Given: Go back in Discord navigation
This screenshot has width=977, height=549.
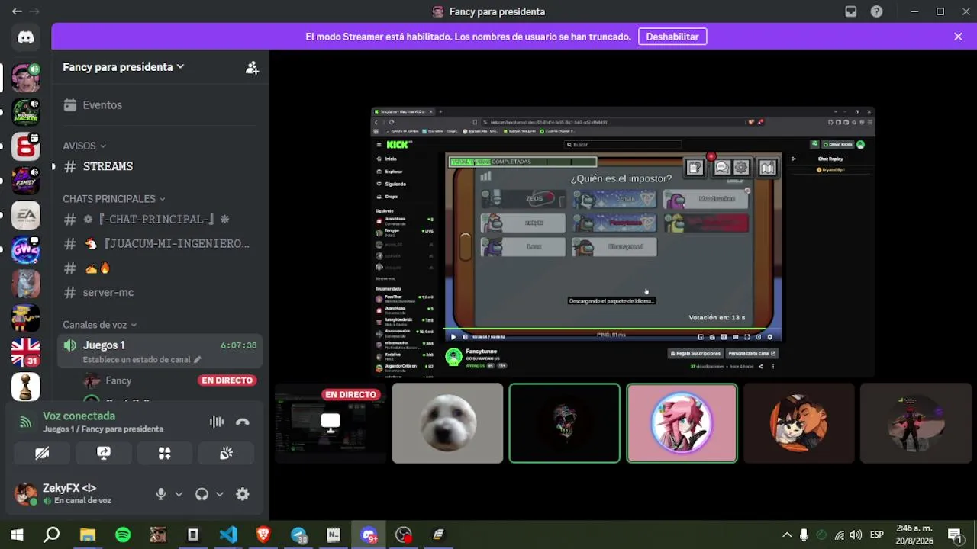Looking at the screenshot, I should coord(17,11).
